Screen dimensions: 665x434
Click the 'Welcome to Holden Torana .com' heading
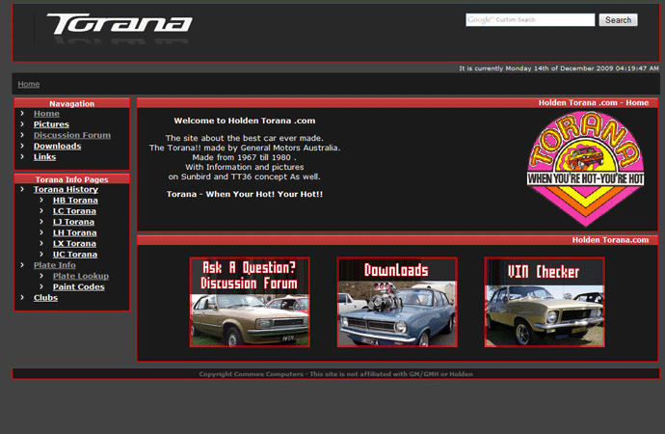pos(245,121)
